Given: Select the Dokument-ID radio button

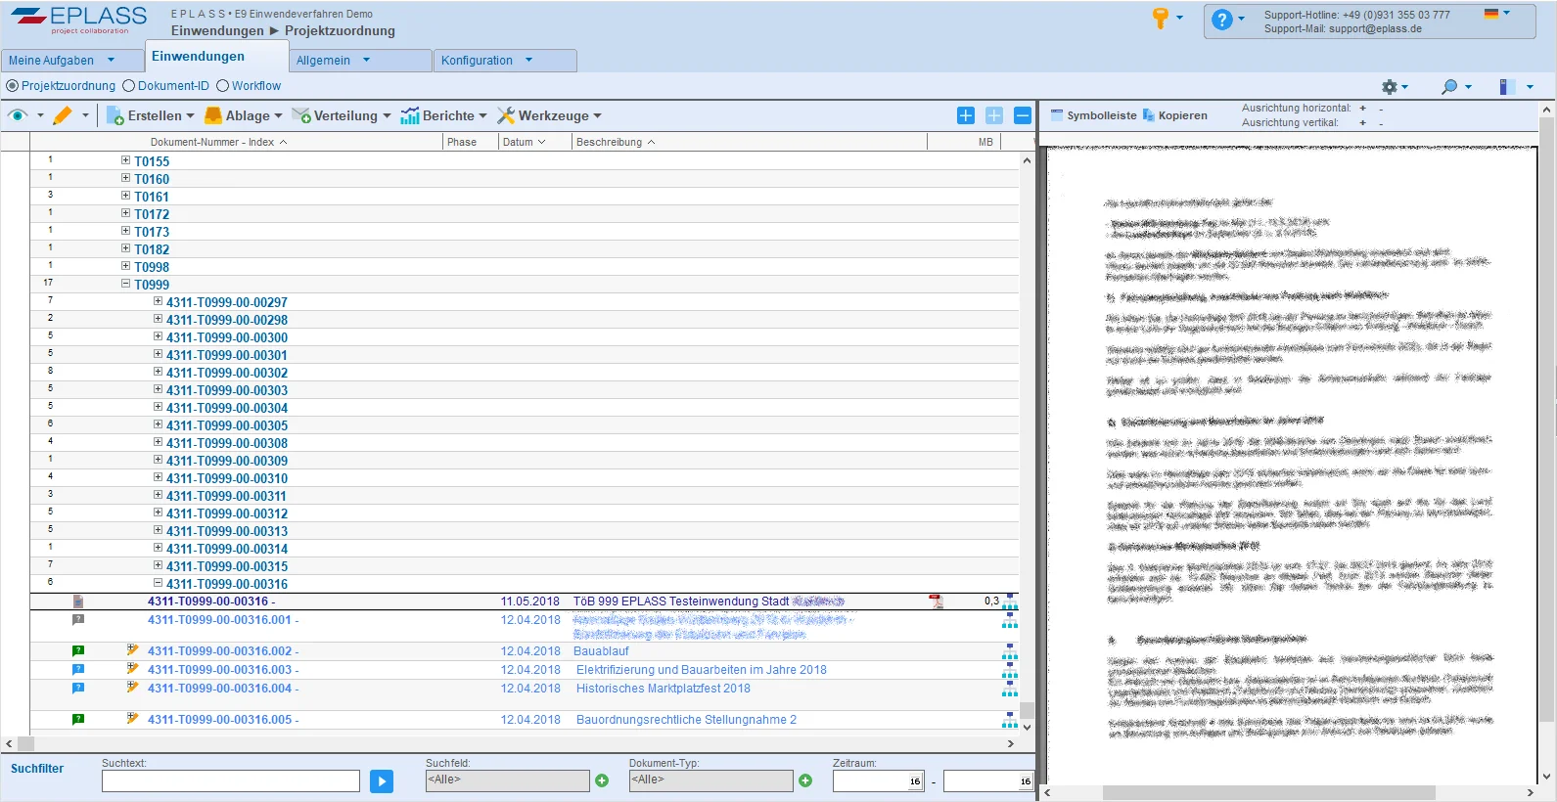Looking at the screenshot, I should [x=128, y=86].
